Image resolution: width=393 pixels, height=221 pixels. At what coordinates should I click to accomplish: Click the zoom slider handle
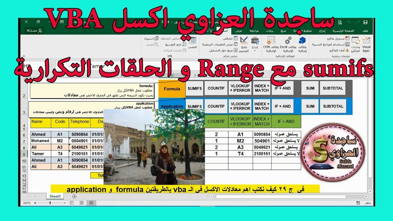tap(50, 203)
